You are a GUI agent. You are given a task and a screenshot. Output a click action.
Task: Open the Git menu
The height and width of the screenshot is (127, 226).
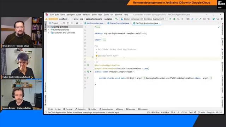click(x=112, y=15)
